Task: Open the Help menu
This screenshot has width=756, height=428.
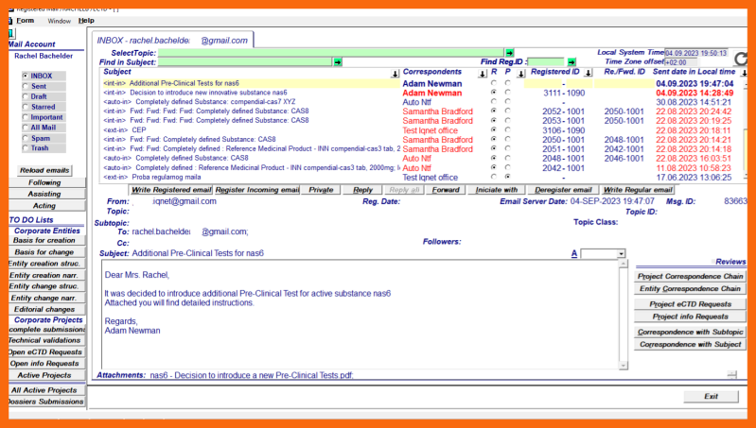Action: pos(86,20)
